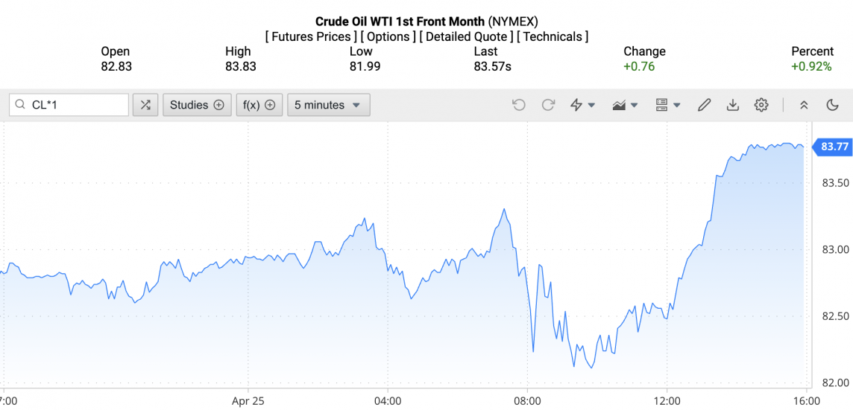Click the f(x) expression button
Screen dimensions: 853x410
coord(259,105)
